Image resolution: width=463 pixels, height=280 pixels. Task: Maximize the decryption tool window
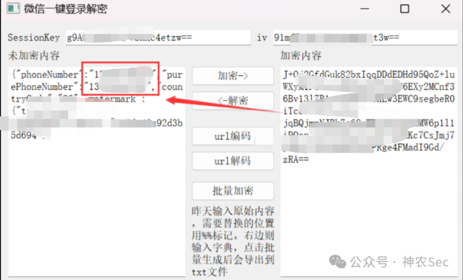(x=405, y=9)
